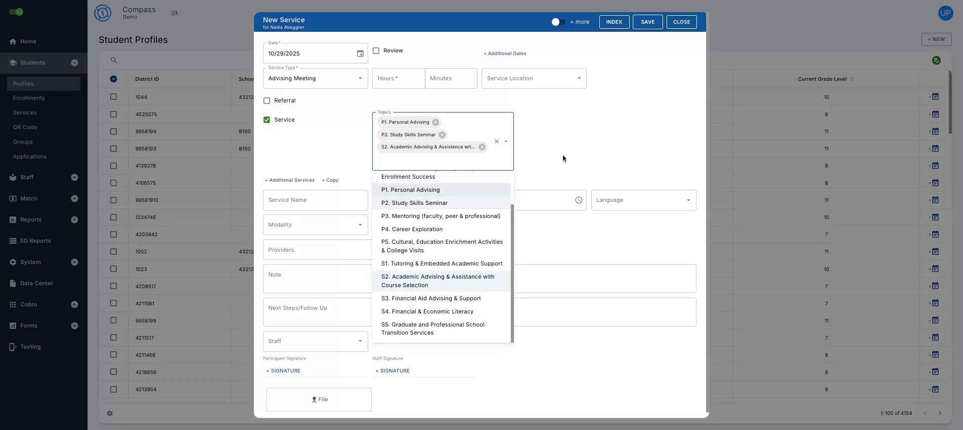Expand the Service Location dropdown
This screenshot has height=430, width=963.
click(x=534, y=79)
